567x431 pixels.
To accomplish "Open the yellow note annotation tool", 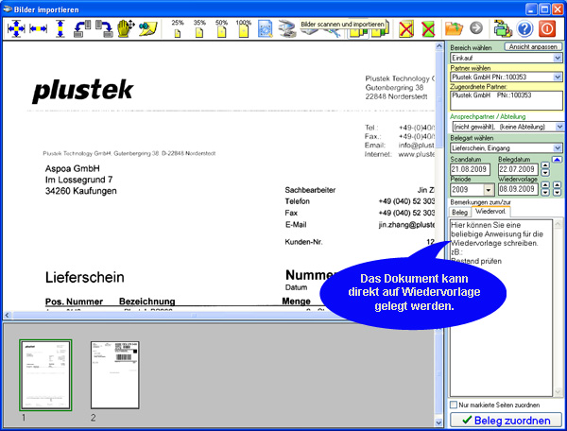I will pos(148,29).
